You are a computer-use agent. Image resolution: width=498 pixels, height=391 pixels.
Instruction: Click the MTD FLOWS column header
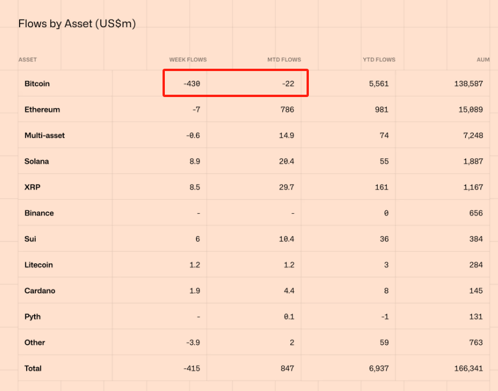click(x=283, y=59)
